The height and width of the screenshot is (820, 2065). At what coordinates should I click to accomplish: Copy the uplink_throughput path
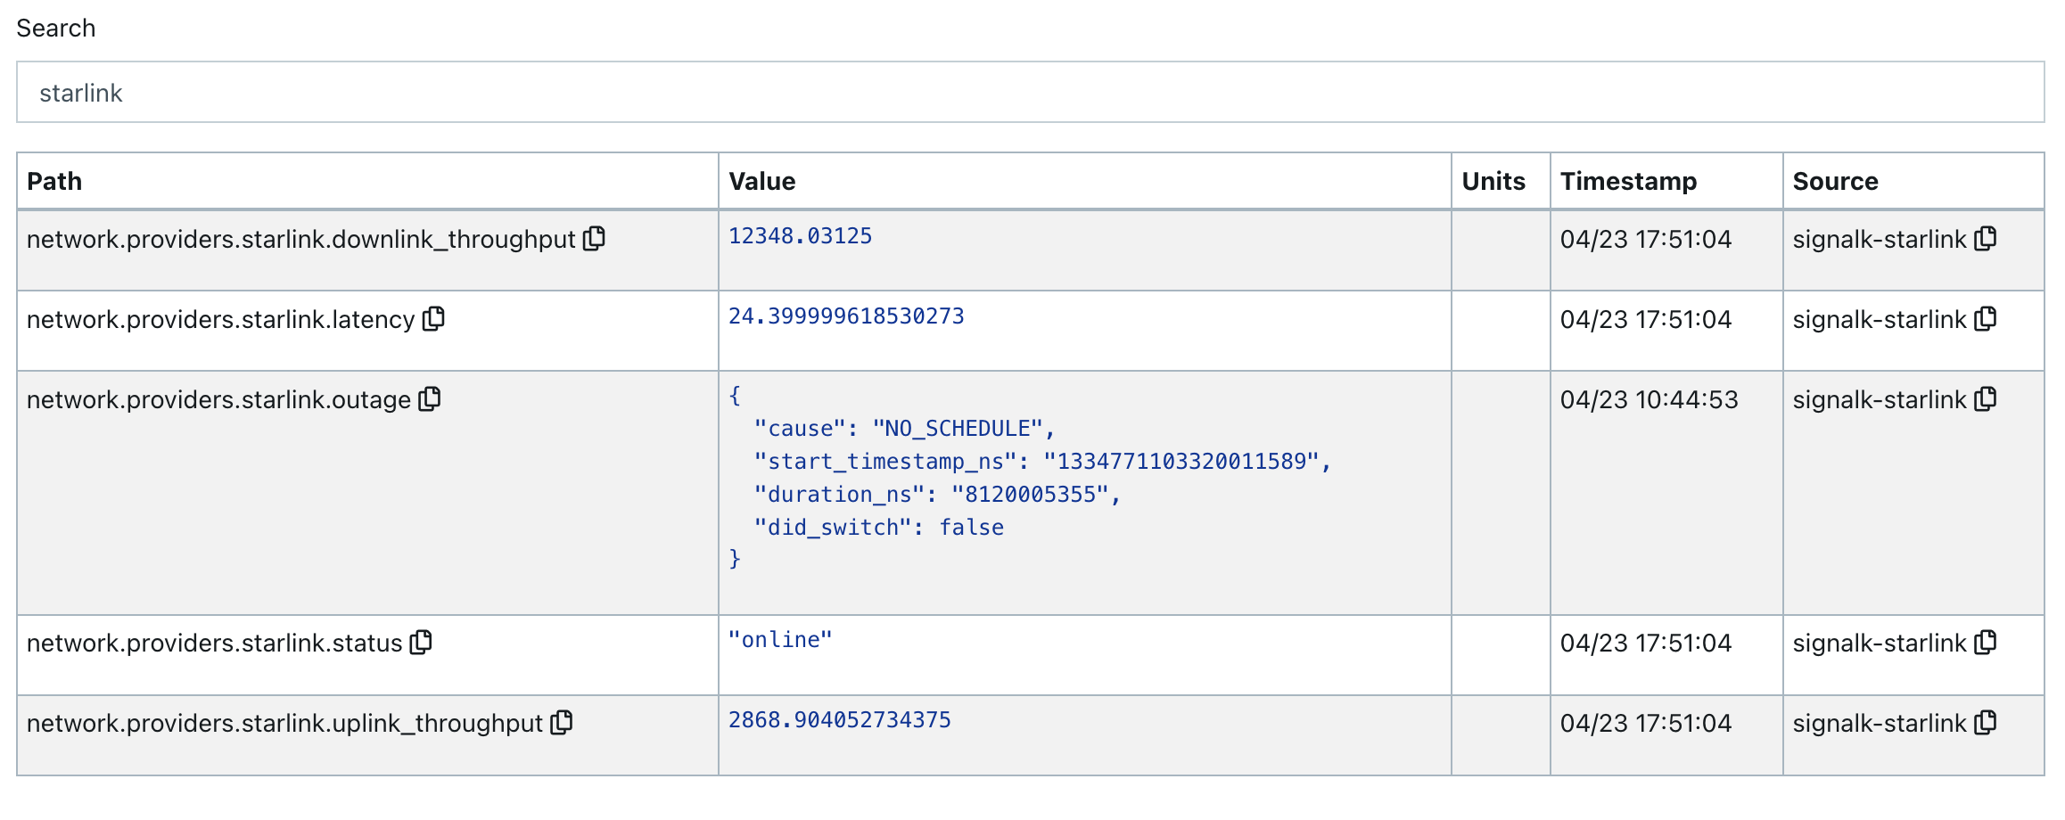tap(562, 723)
